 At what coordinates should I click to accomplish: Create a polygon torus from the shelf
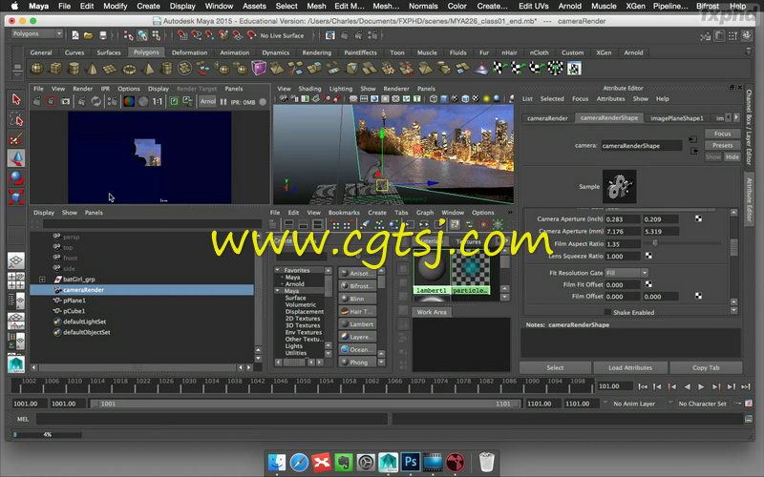(129, 69)
